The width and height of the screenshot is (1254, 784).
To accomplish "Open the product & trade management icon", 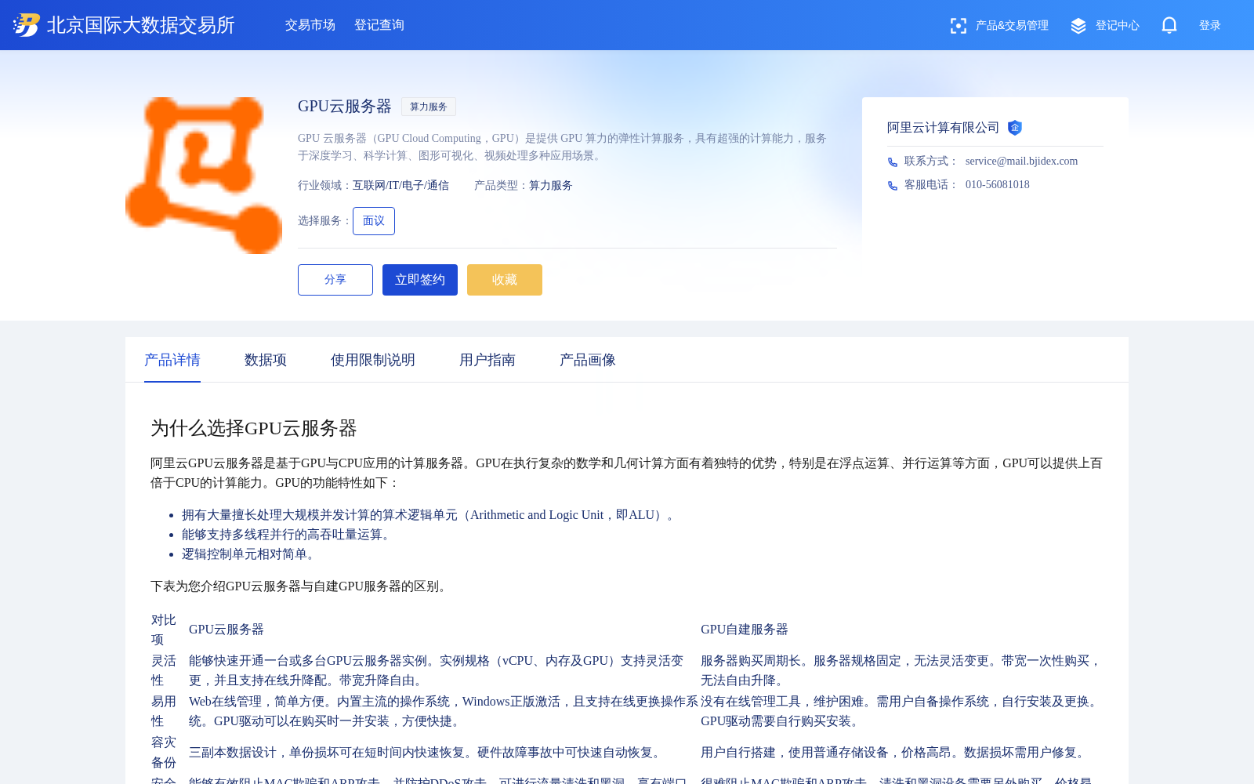I will pyautogui.click(x=958, y=26).
